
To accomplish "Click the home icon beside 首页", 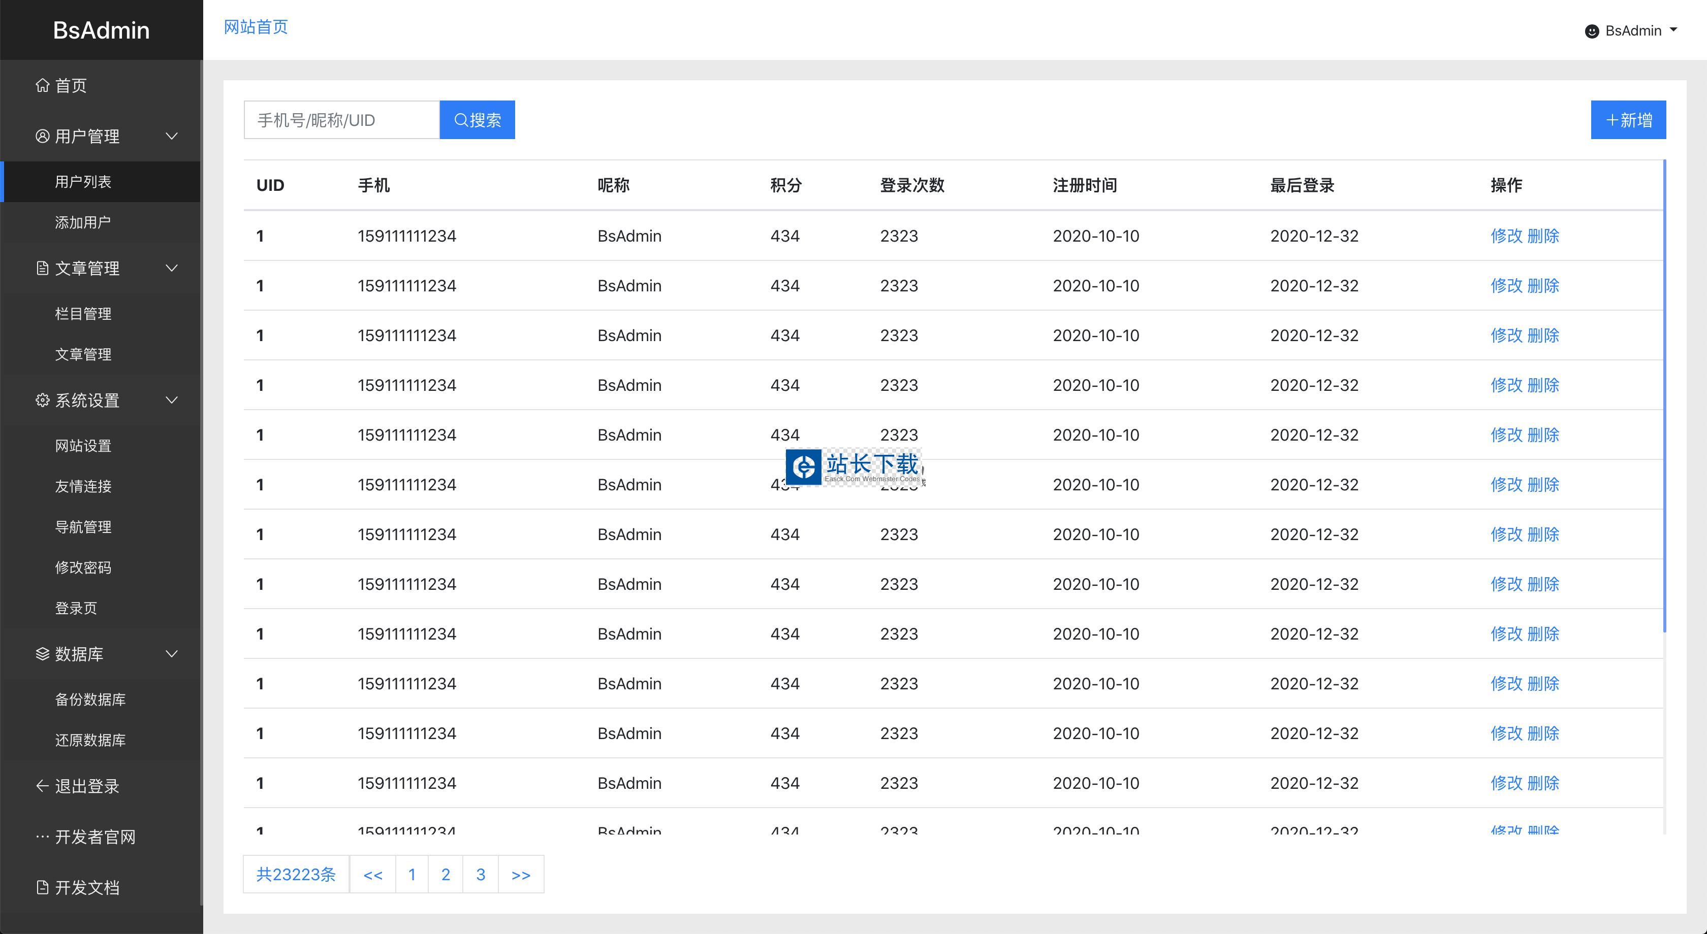I will click(42, 85).
